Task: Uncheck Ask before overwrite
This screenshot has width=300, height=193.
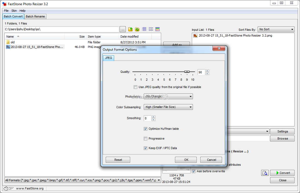Action: coord(194,171)
